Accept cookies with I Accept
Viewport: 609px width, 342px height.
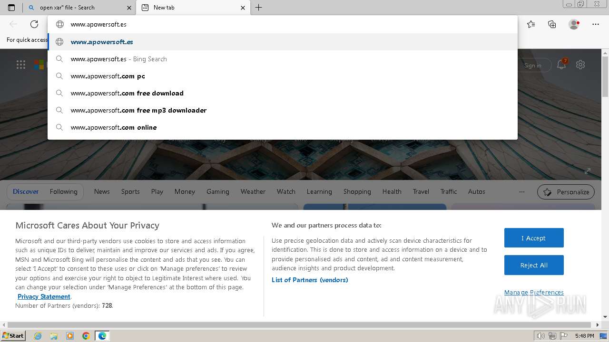pyautogui.click(x=534, y=238)
